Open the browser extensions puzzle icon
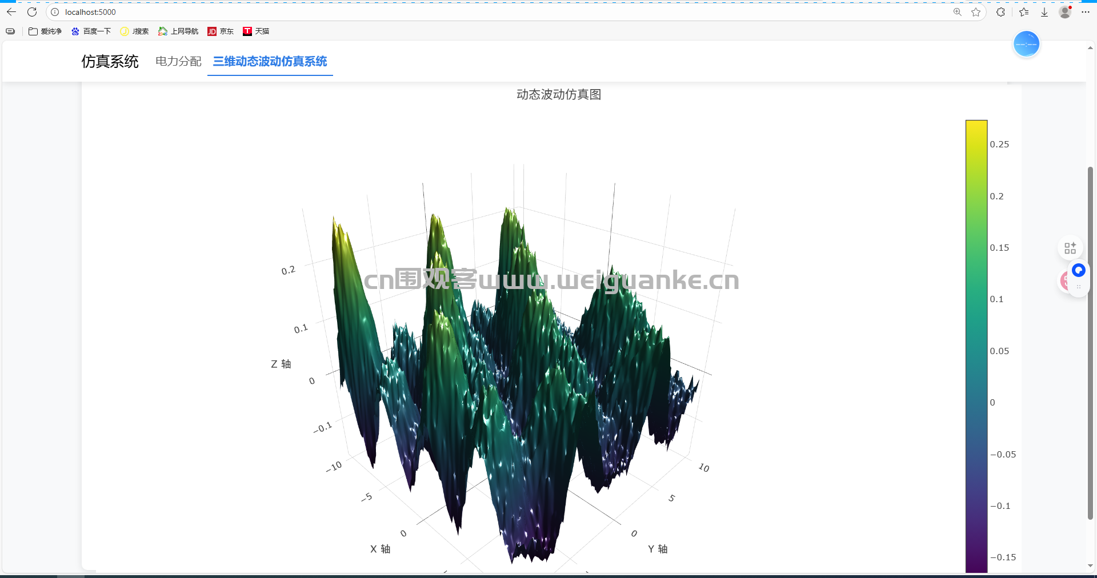This screenshot has width=1097, height=578. [x=1000, y=12]
